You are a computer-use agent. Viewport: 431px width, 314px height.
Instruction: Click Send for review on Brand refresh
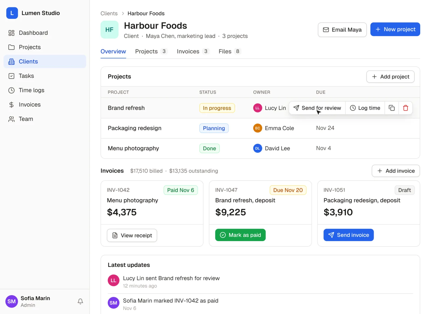click(317, 108)
